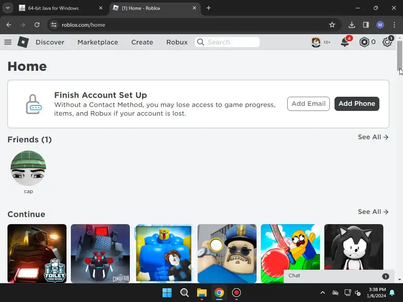Open the tab search dropdown

click(8, 8)
